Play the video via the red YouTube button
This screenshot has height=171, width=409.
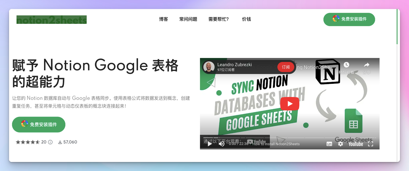pos(290,104)
